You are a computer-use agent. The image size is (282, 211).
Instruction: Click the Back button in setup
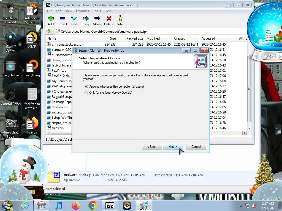tap(152, 147)
